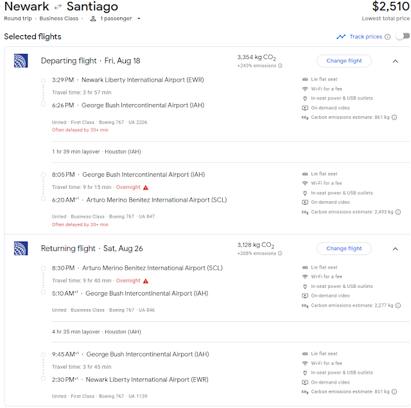Click the On-demand video icon for UA 846
Screen dimensions: 411x408
pos(305,296)
